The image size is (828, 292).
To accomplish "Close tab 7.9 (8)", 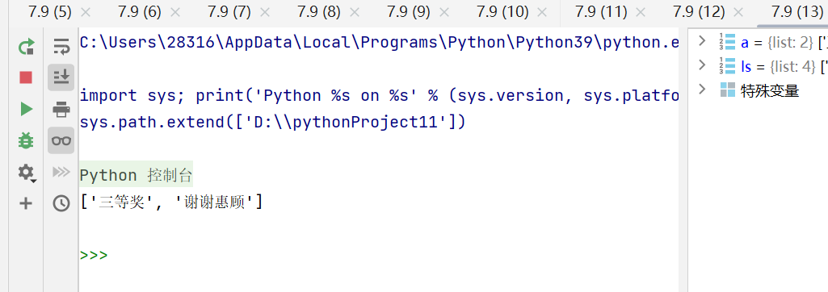I will tap(355, 12).
